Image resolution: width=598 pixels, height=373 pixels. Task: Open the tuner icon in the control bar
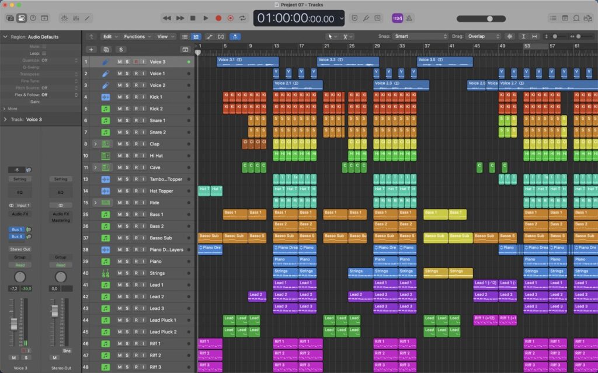tap(367, 18)
